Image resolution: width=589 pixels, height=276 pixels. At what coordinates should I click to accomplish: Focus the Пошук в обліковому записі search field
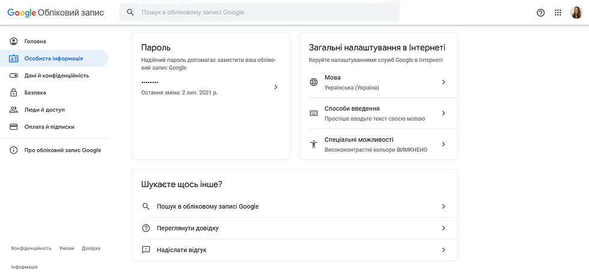pyautogui.click(x=259, y=13)
